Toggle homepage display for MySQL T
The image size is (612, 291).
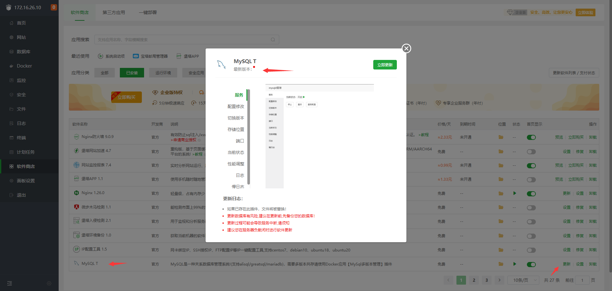[x=531, y=265]
